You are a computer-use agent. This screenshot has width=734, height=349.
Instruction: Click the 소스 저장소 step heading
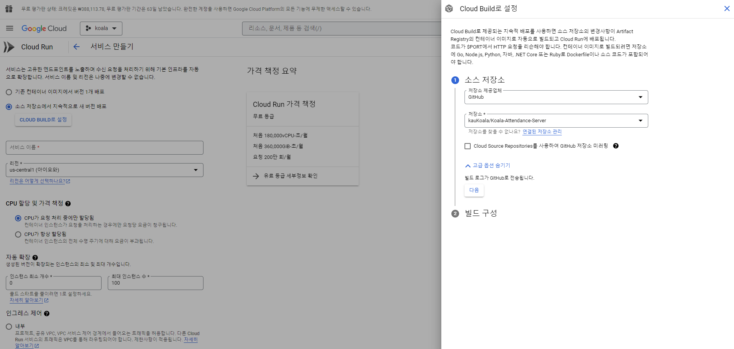click(x=485, y=80)
